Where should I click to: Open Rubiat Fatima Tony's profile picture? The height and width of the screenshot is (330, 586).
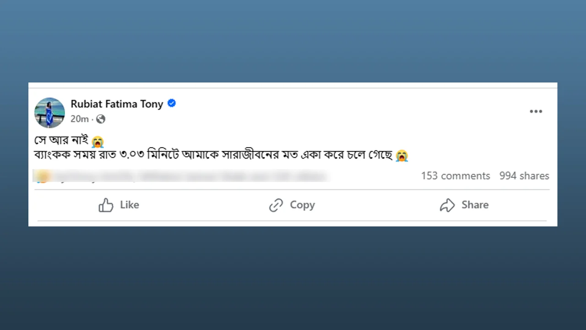tap(49, 112)
